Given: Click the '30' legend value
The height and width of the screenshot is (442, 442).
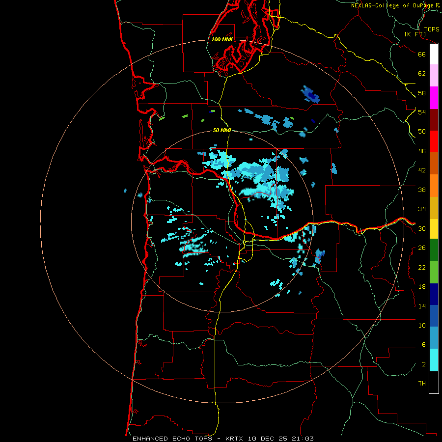Looking at the screenshot, I should (422, 228).
